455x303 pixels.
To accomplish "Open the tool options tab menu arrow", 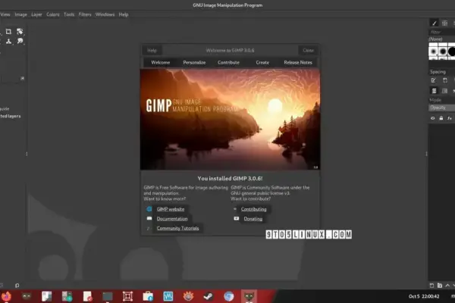I will (x=22, y=78).
